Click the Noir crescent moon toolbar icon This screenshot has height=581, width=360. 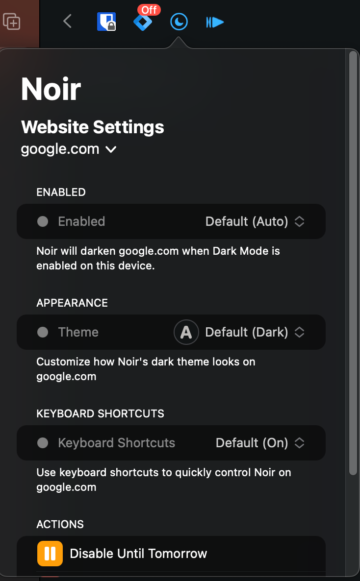coord(179,22)
